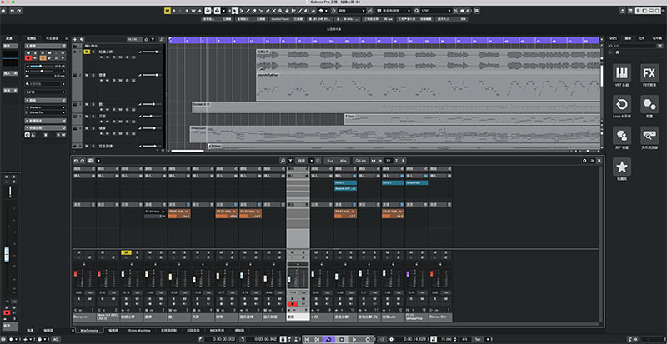Open the color tool dropdown in toolbar
This screenshot has height=344, width=667.
tap(326, 11)
